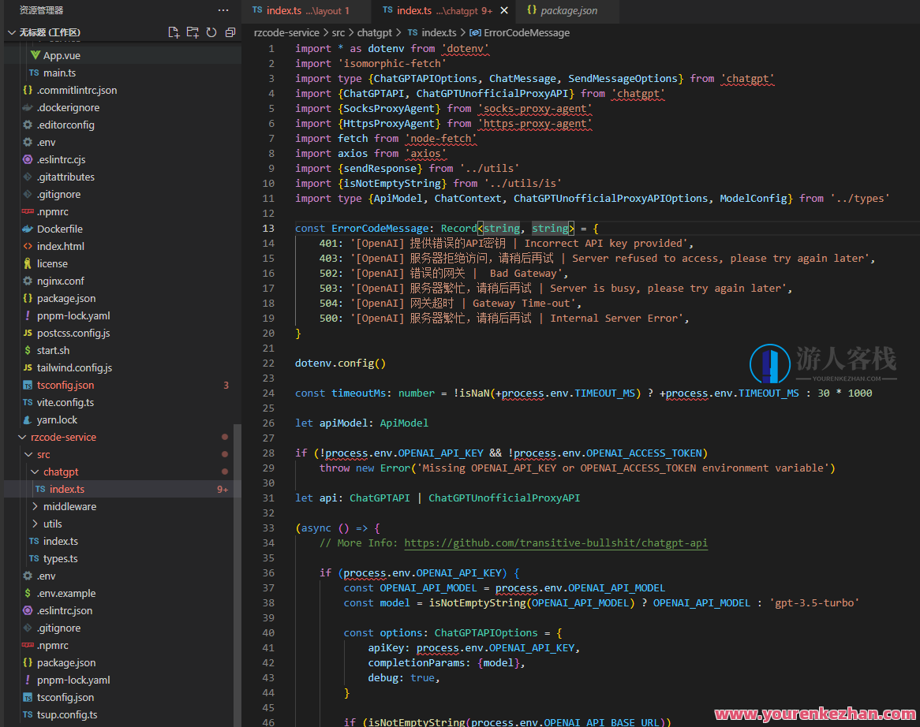920x727 pixels.
Task: Open the github chatgpt-api link in comment
Action: pyautogui.click(x=555, y=543)
